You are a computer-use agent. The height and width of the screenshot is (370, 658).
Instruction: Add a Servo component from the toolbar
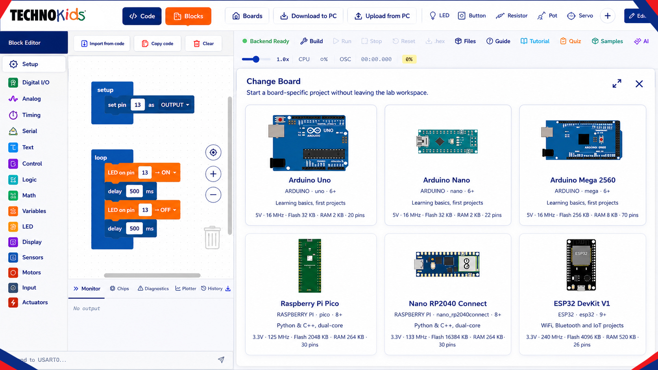pos(580,16)
